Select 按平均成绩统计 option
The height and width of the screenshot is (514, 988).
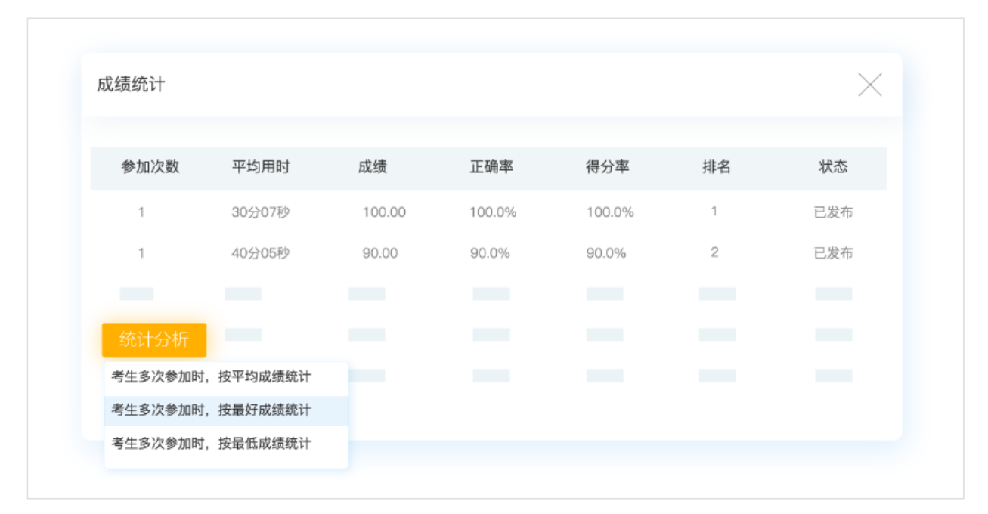coord(212,377)
